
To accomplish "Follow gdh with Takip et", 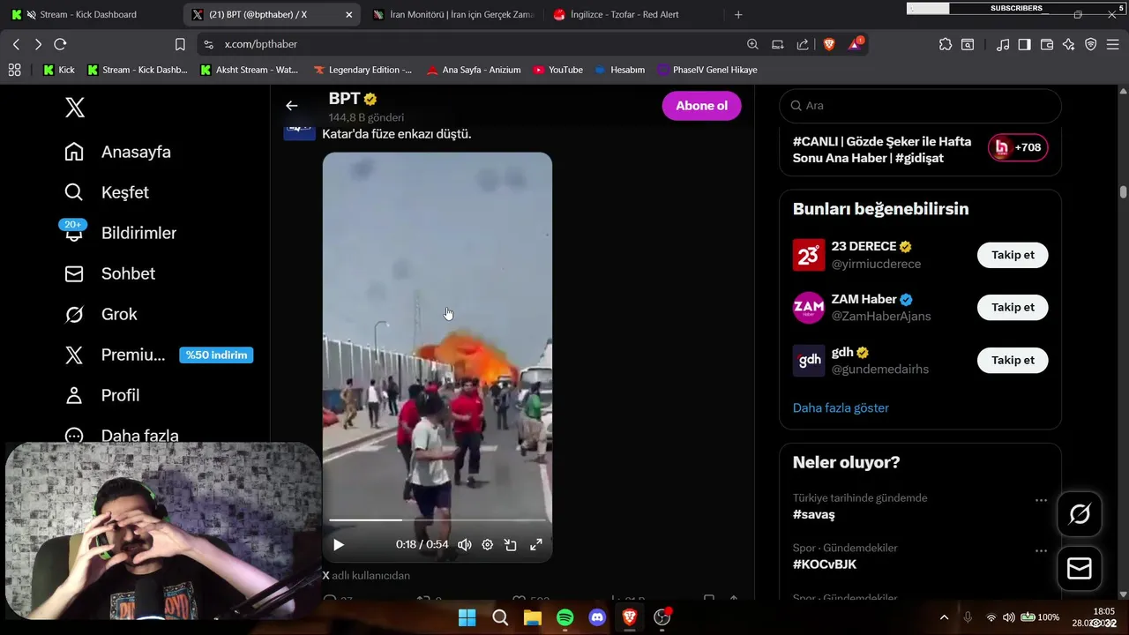I will coord(1013,360).
